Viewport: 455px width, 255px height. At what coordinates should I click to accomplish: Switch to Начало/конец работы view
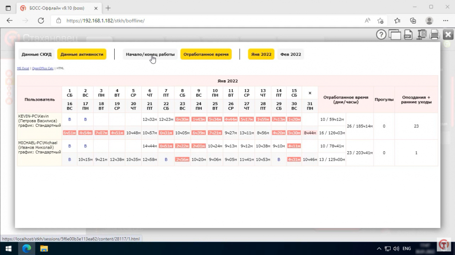click(x=150, y=54)
